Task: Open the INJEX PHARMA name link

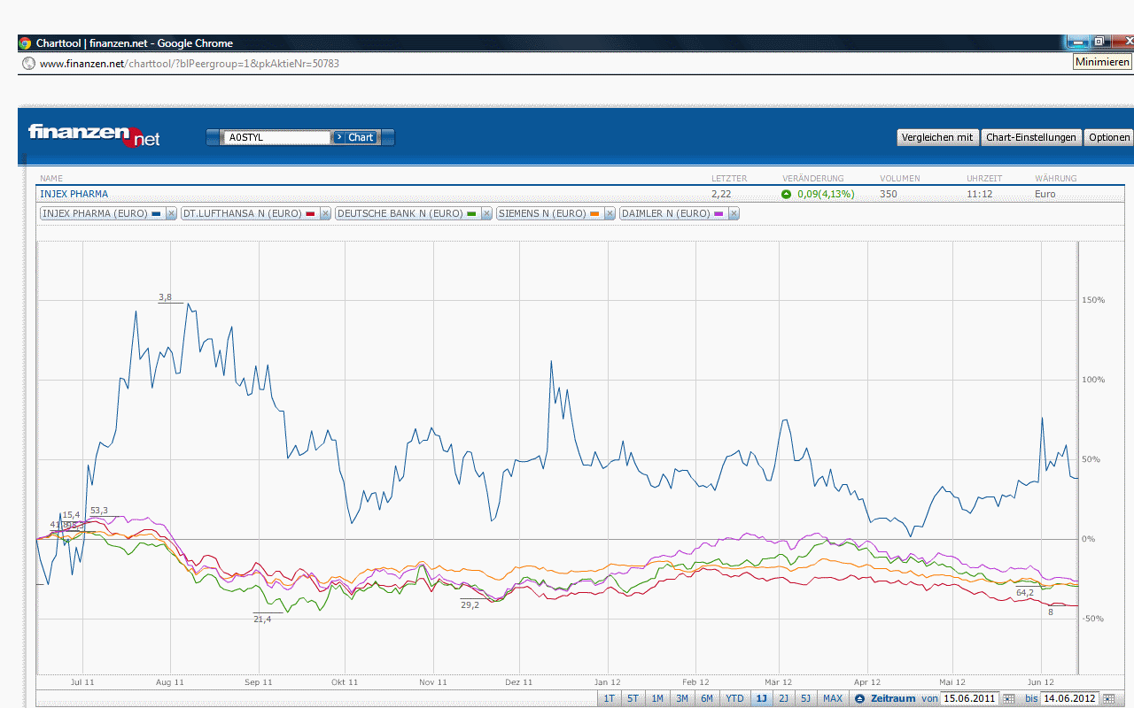Action: click(x=74, y=194)
